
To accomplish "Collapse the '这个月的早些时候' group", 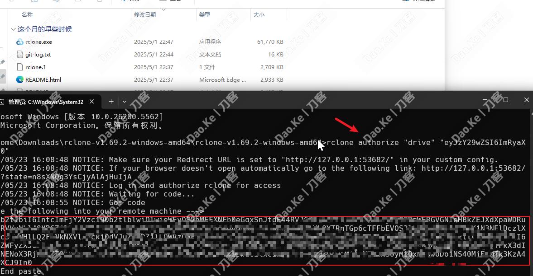I will click(x=13, y=29).
